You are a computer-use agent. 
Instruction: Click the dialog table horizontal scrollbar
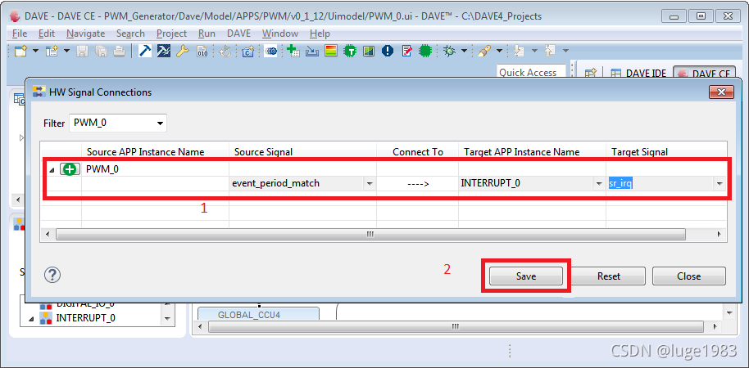click(370, 234)
